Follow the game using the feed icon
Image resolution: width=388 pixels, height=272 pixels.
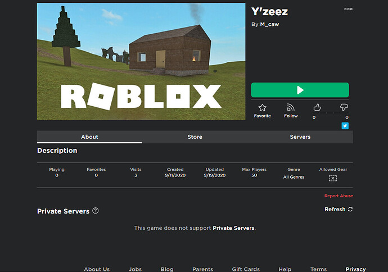tap(291, 107)
